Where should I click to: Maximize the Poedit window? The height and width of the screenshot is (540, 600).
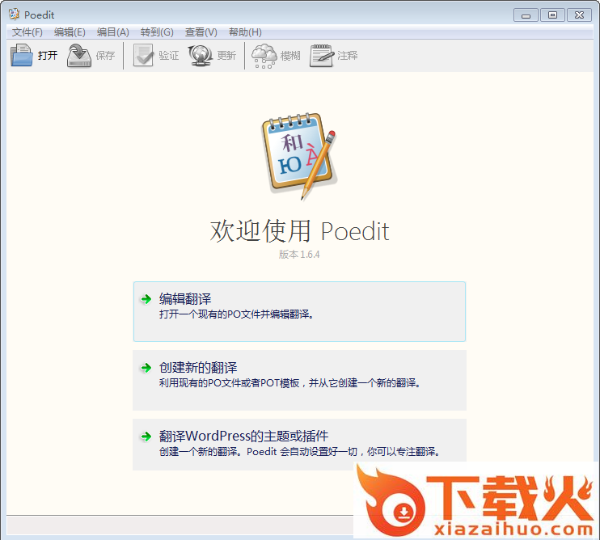click(552, 15)
